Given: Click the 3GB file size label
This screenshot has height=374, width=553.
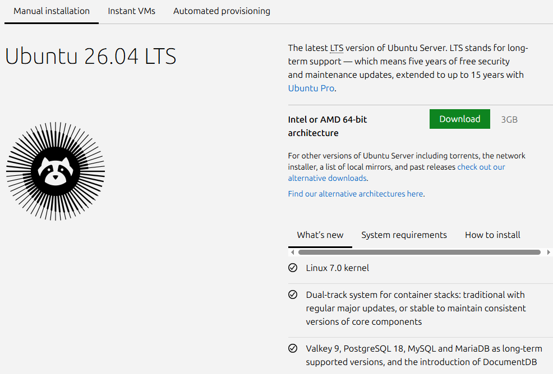Looking at the screenshot, I should tap(509, 119).
